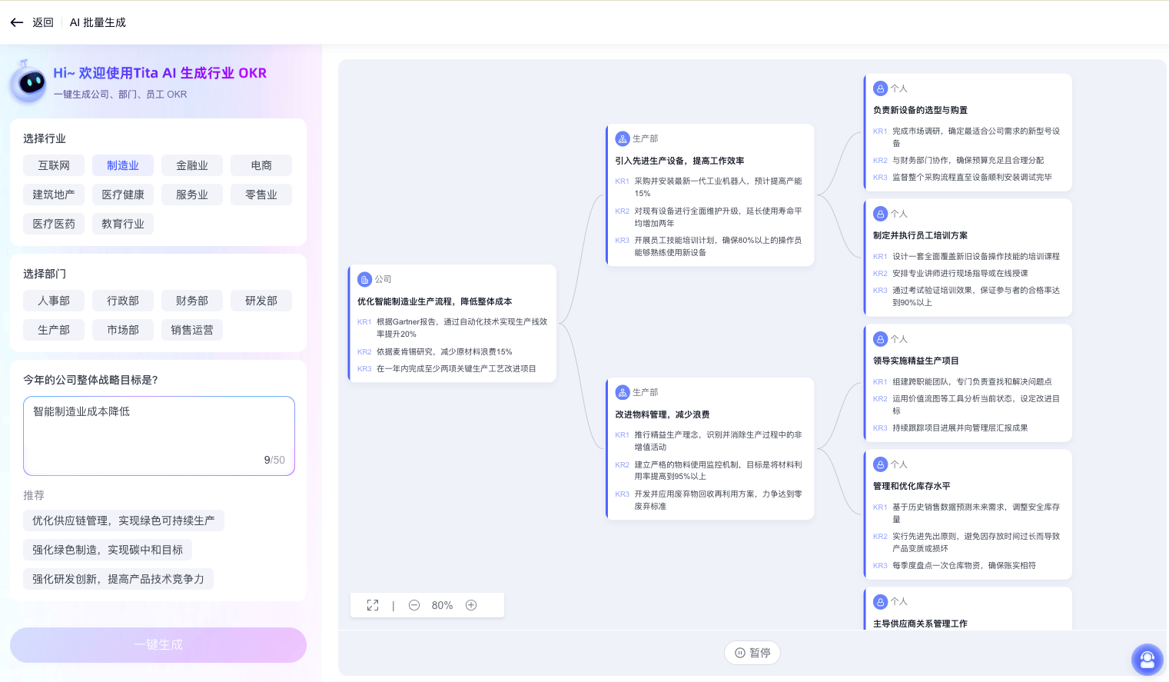1169x682 pixels.
Task: Click the 个人 icon on 负责新设备的选型与购置 card
Action: [x=881, y=88]
